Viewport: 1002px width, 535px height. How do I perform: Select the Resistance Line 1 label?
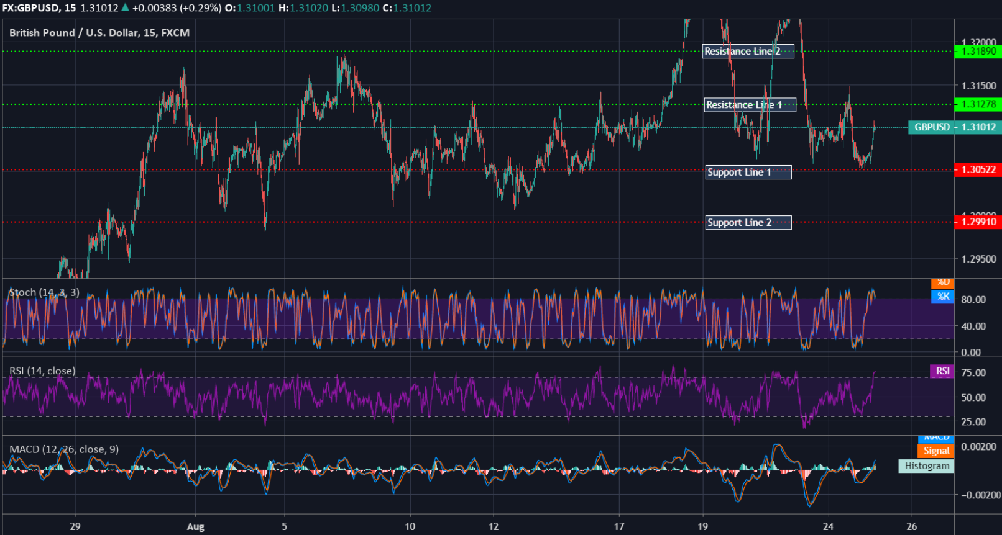(750, 105)
